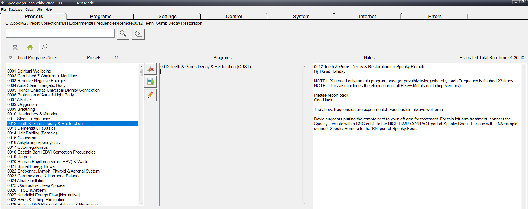Click the green Home folder icon
Screen dimensions: 528x209
30,47
